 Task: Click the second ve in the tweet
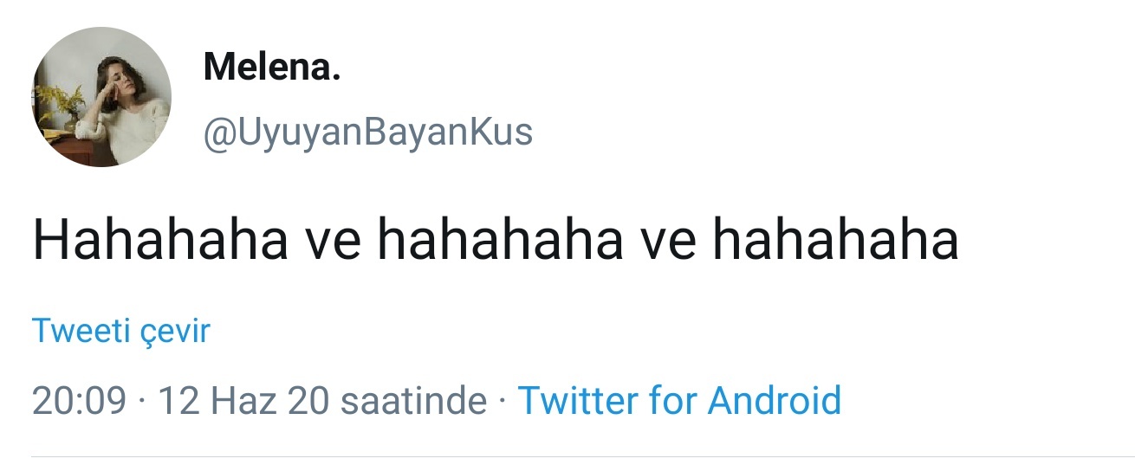[x=668, y=242]
